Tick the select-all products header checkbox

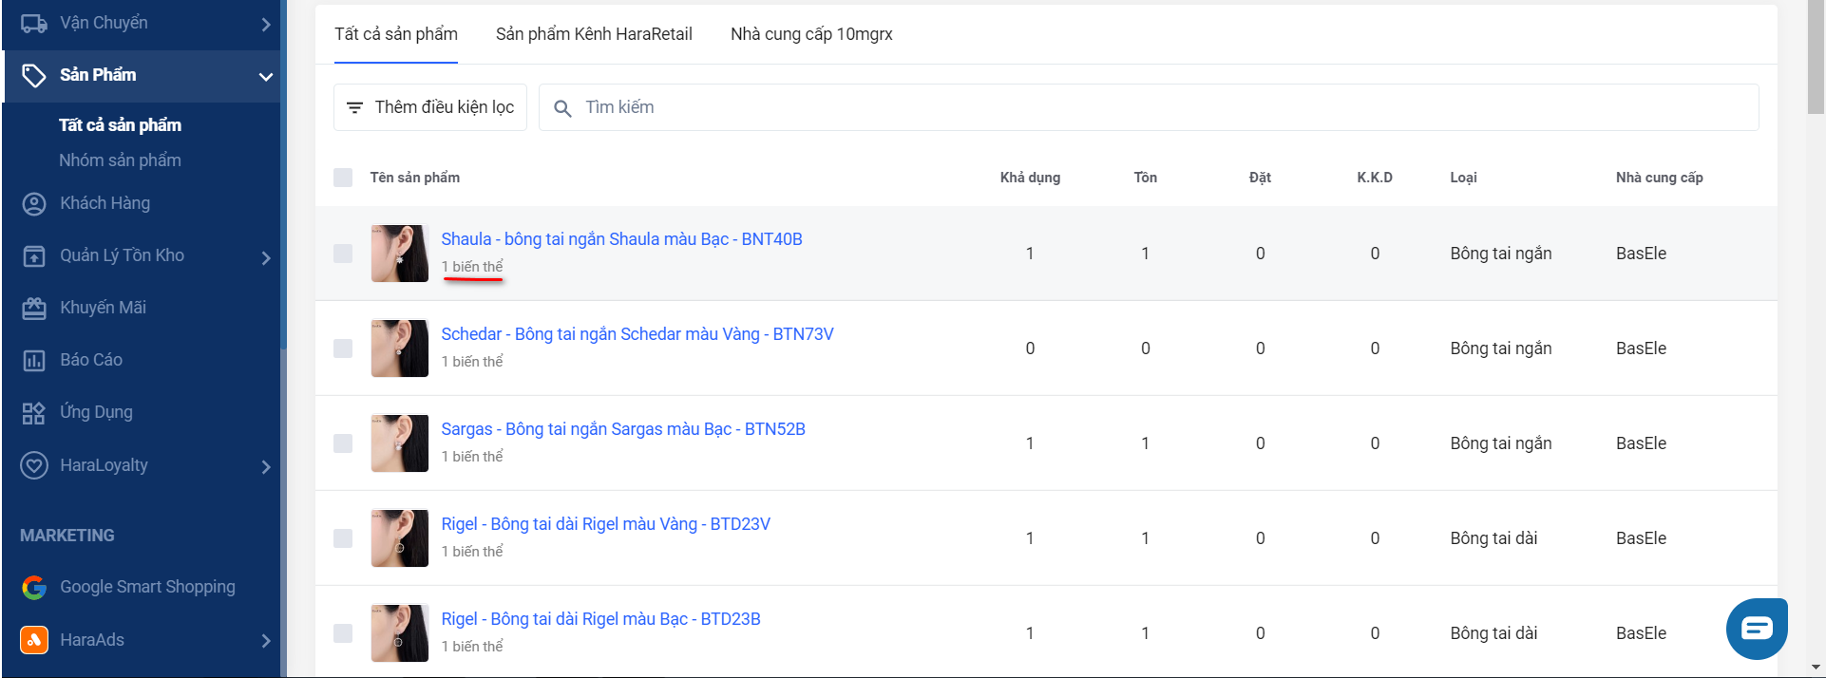(343, 178)
